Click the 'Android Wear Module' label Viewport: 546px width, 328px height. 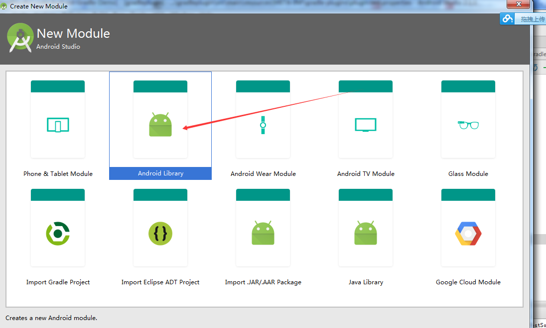pyautogui.click(x=263, y=174)
